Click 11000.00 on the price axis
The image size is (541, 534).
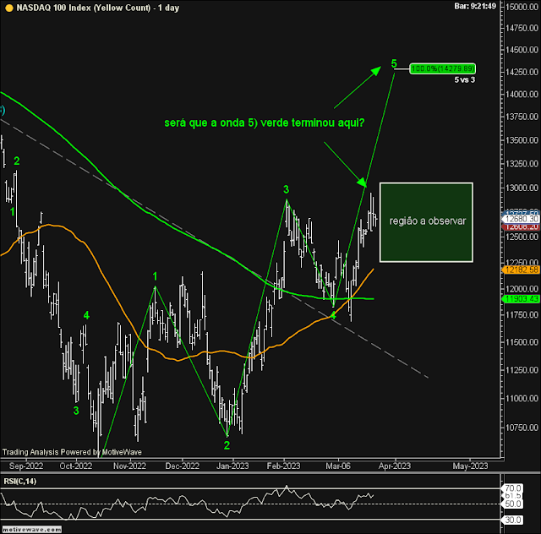point(522,399)
